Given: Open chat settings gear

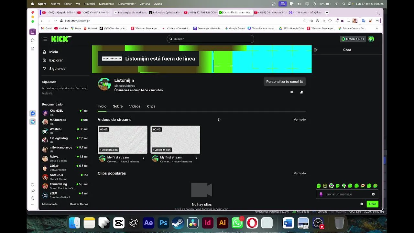Looking at the screenshot, I should pyautogui.click(x=362, y=204).
